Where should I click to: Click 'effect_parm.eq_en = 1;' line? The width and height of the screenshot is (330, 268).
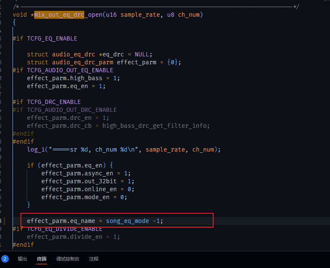[66, 86]
